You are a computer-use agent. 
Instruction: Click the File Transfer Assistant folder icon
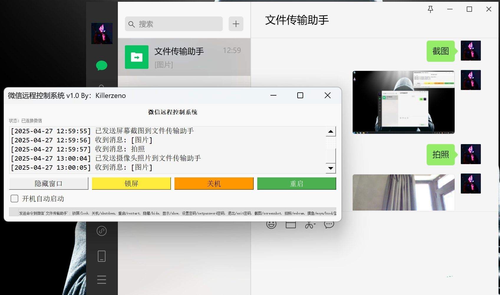[x=136, y=57]
